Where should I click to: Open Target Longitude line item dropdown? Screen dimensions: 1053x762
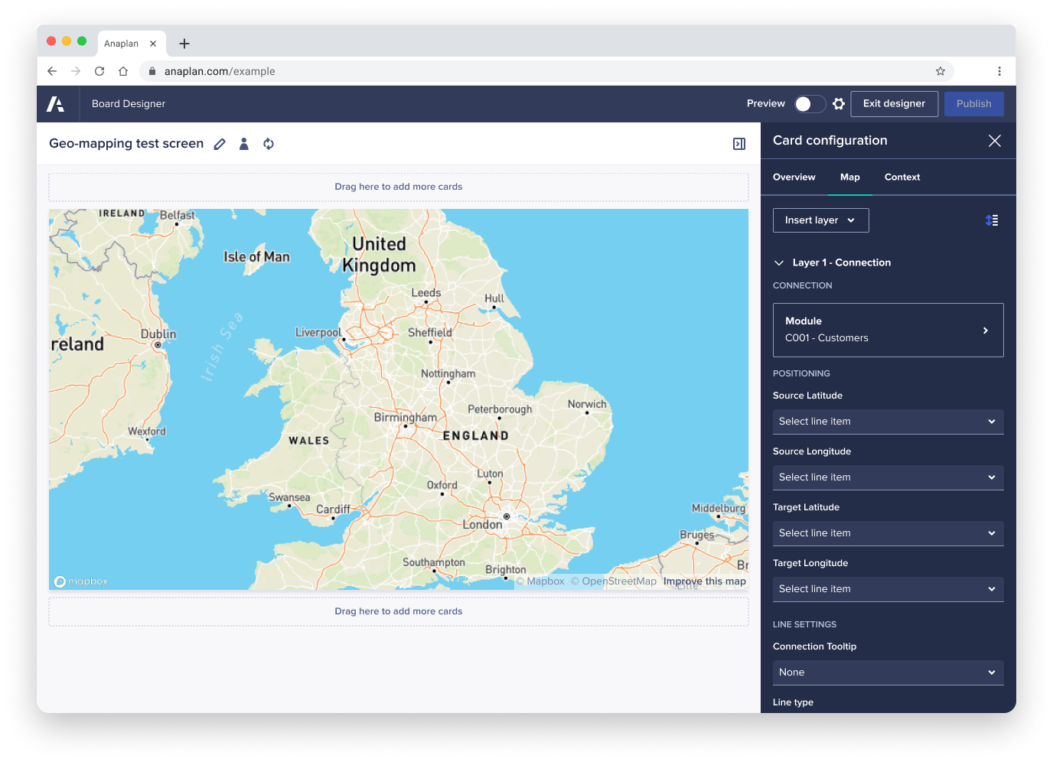click(x=888, y=589)
